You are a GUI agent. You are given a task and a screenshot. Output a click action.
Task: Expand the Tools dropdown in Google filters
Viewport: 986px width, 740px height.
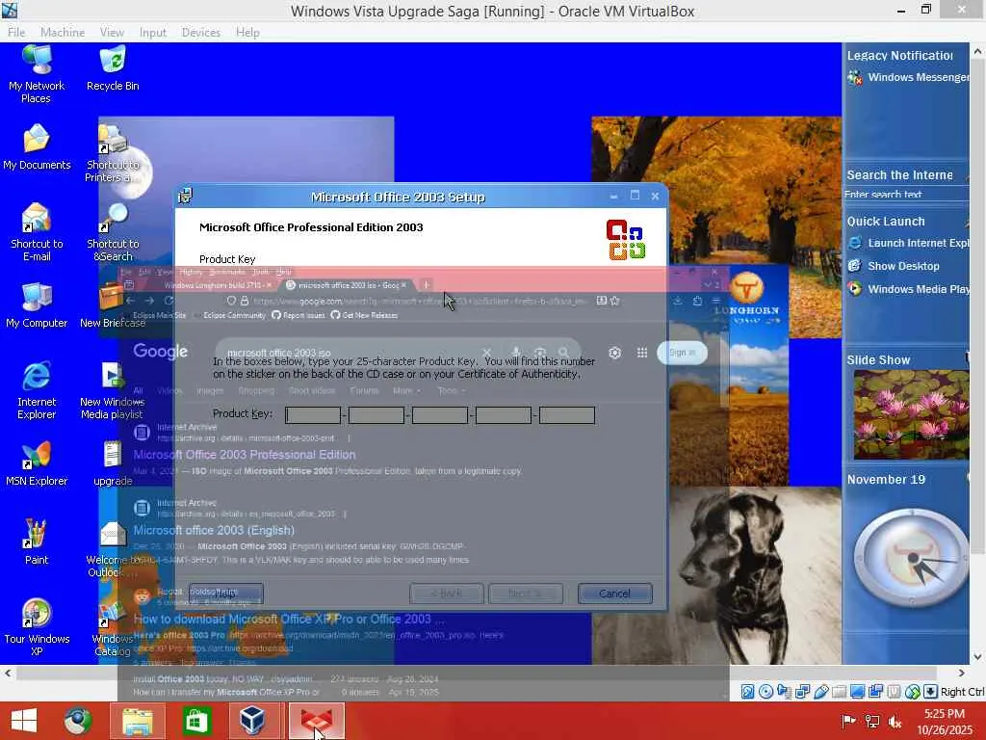[451, 391]
